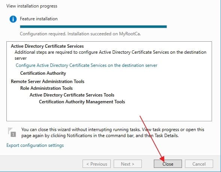Select Role Administration Tools item

(47, 88)
